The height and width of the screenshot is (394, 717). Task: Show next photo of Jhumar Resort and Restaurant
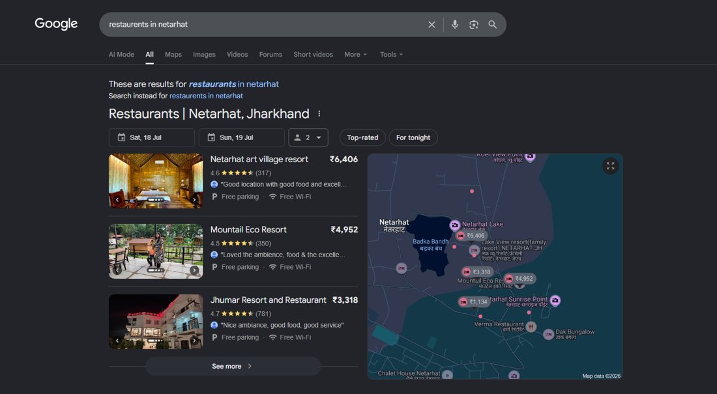194,341
